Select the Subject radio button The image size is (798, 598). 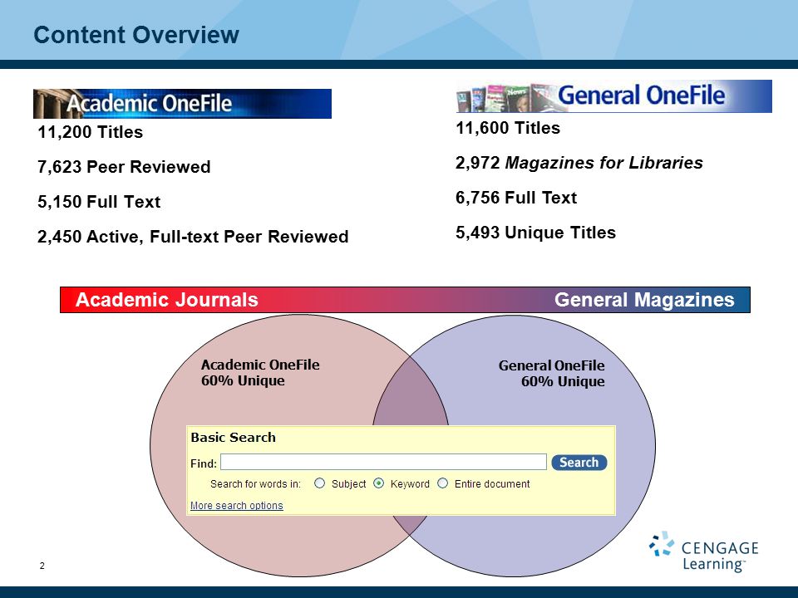pyautogui.click(x=319, y=483)
